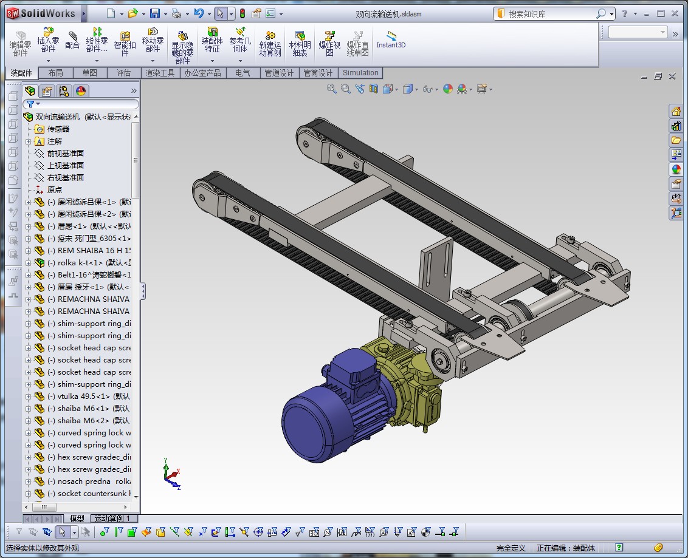The height and width of the screenshot is (558, 688).
Task: Switch to FeatureManager design tree tab
Action: [30, 91]
